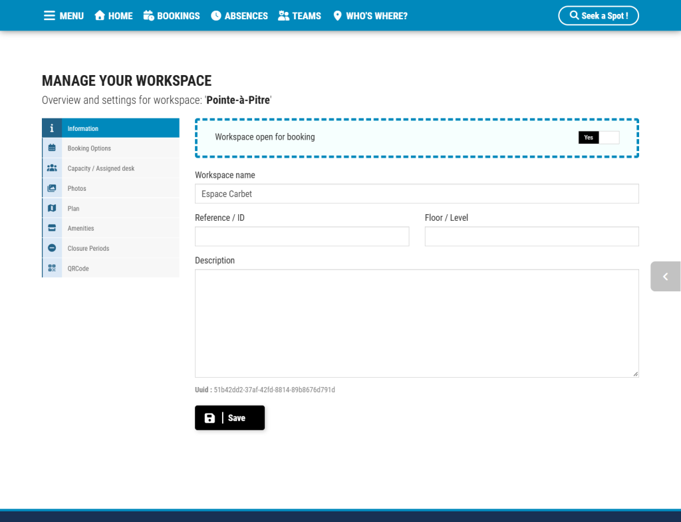
Task: Open the Closure Periods tab
Action: [111, 248]
